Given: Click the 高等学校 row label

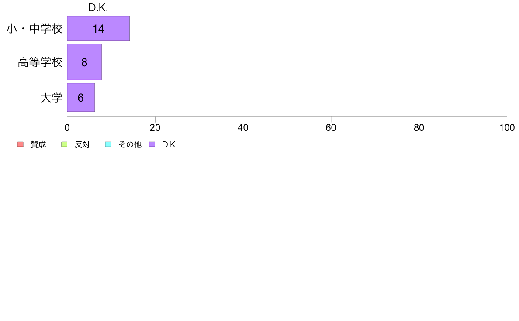Looking at the screenshot, I should click(40, 62).
